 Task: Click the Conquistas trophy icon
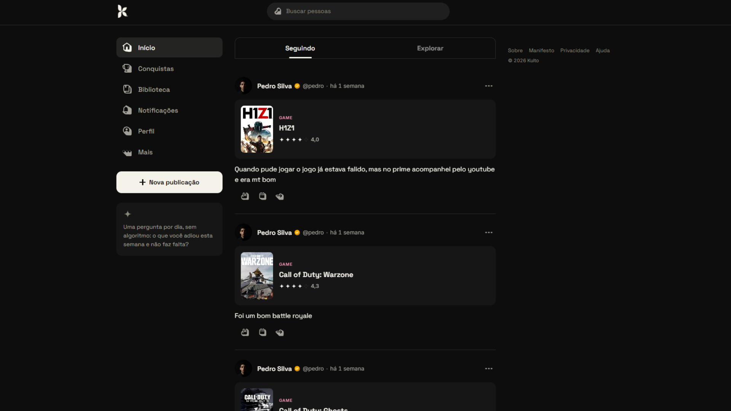pyautogui.click(x=127, y=68)
